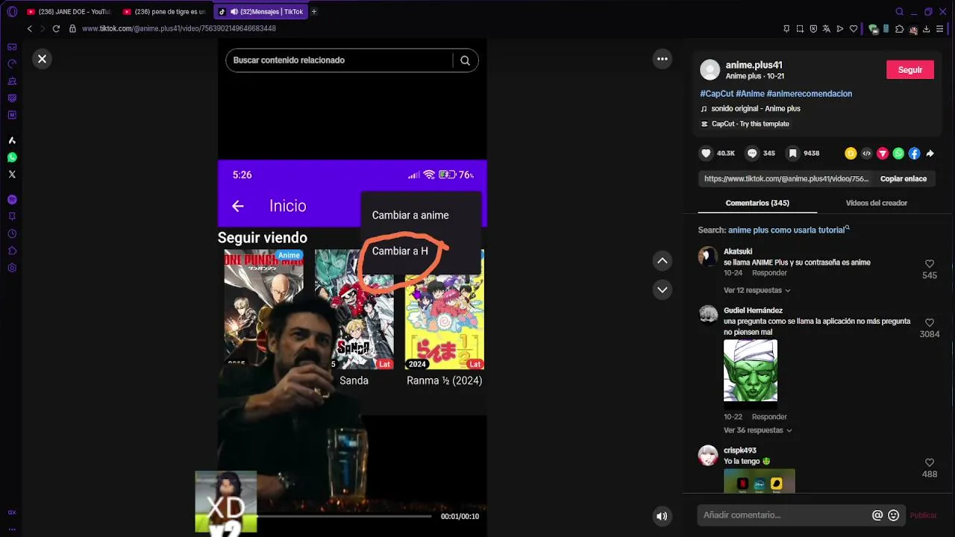Open extensions puzzle icon in toolbar

click(x=899, y=29)
